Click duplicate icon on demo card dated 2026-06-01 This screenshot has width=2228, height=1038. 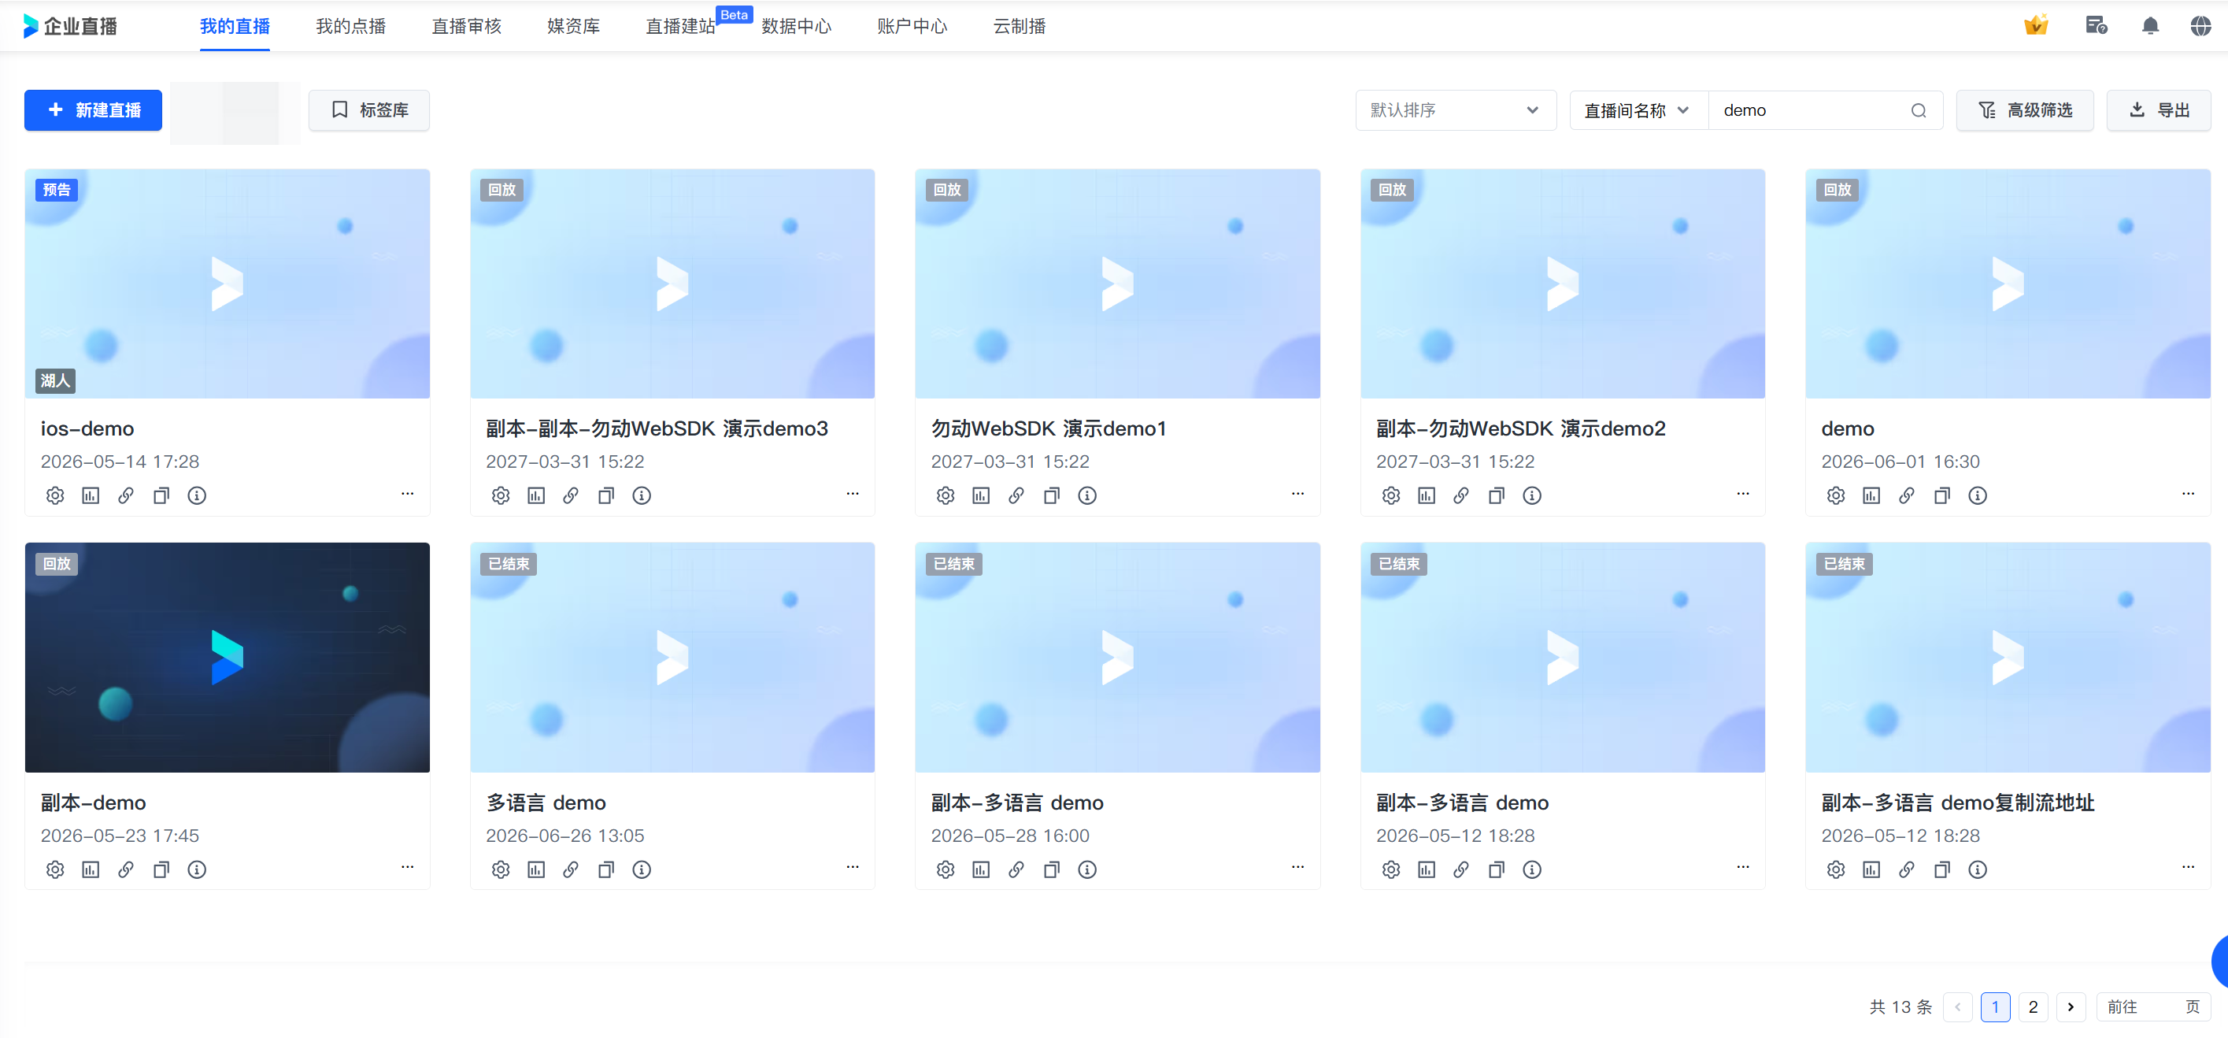tap(1941, 495)
